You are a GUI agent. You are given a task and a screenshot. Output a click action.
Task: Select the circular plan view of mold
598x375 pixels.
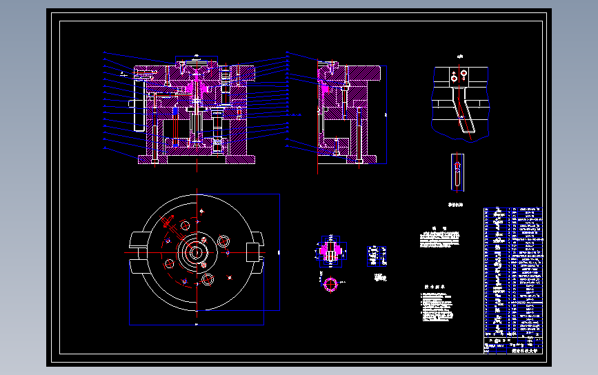(x=197, y=252)
